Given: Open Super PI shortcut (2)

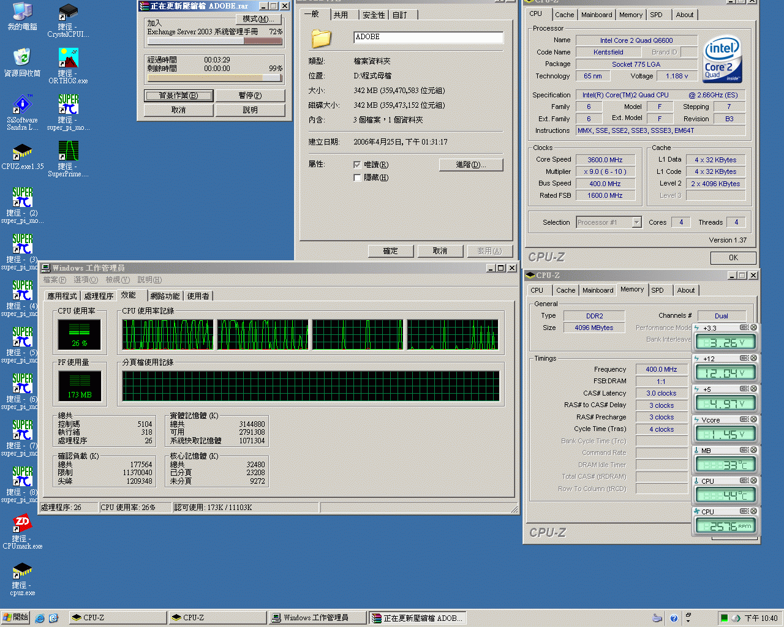Looking at the screenshot, I should (x=23, y=206).
